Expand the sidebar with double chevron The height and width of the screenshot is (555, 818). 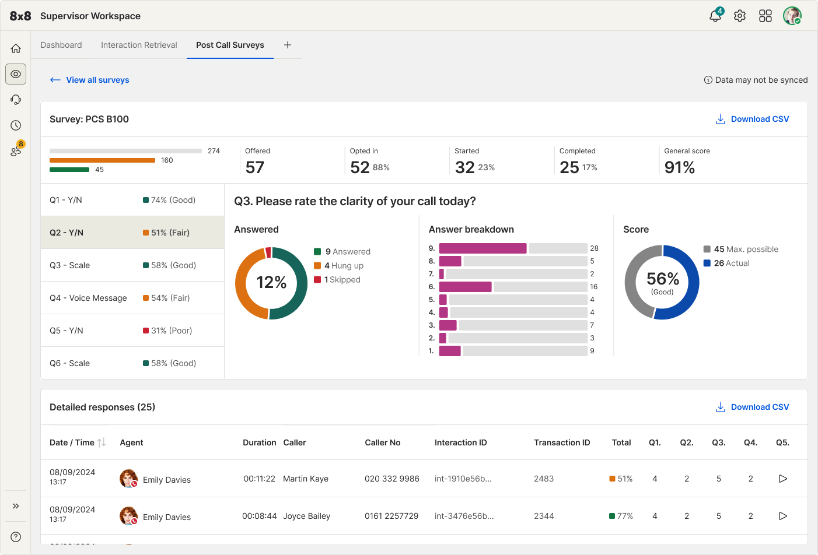16,506
